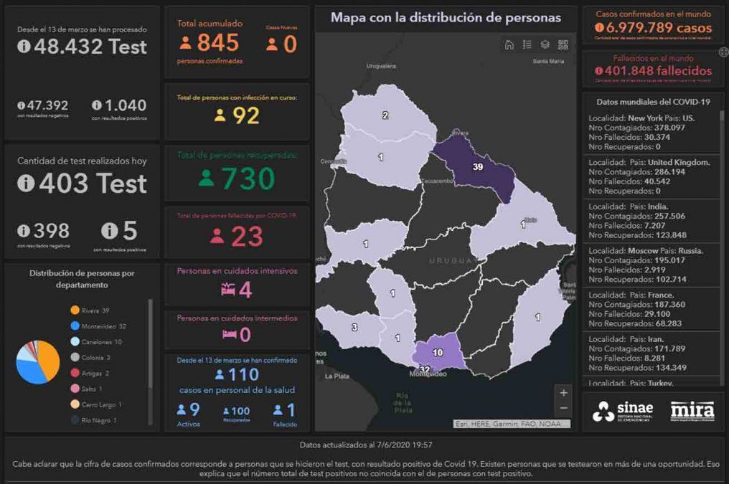Screen dimensions: 729x484
Task: Click the sinae logo
Action: 614,412
